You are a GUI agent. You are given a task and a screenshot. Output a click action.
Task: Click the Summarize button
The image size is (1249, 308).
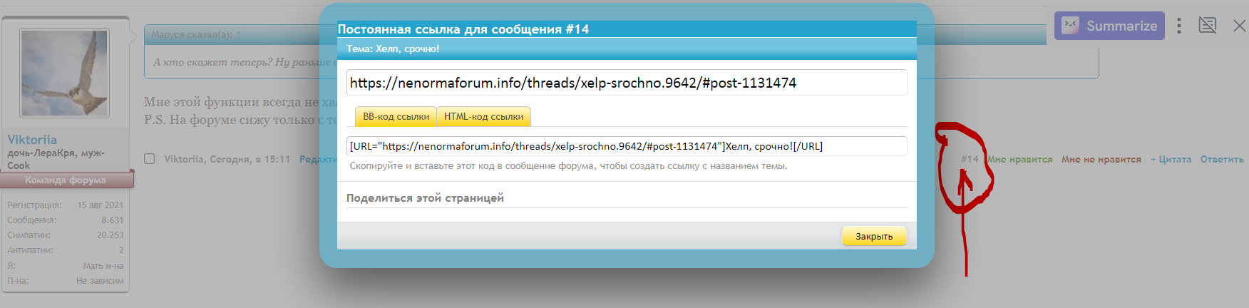(x=1109, y=26)
